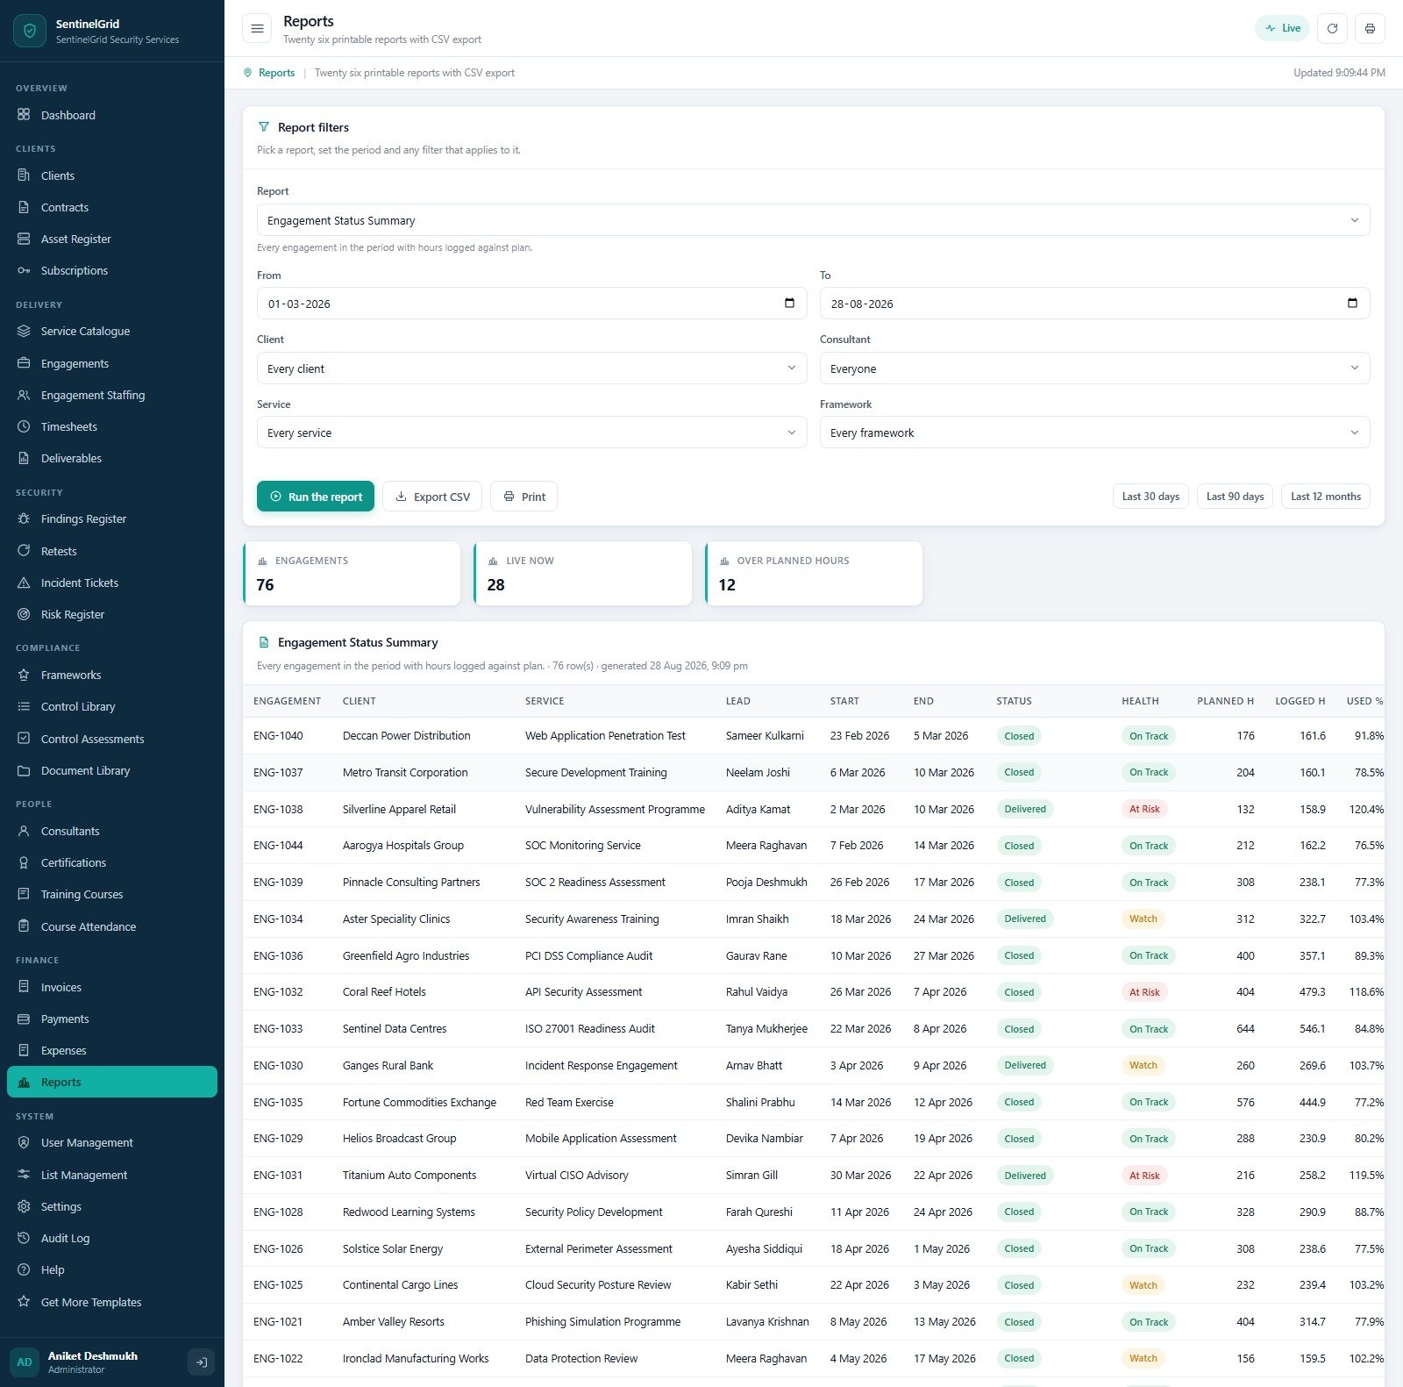Click the Certifications award icon
This screenshot has height=1387, width=1403.
click(x=24, y=862)
